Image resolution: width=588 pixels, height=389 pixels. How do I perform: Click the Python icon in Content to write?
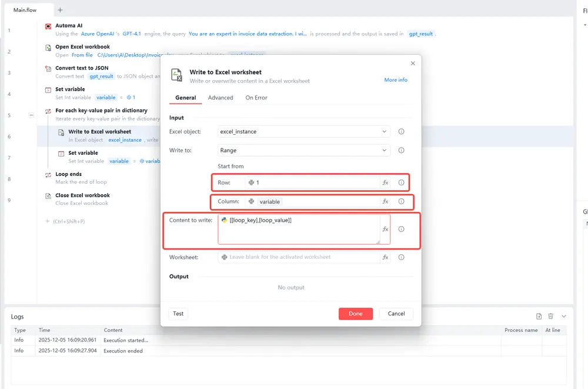[224, 220]
